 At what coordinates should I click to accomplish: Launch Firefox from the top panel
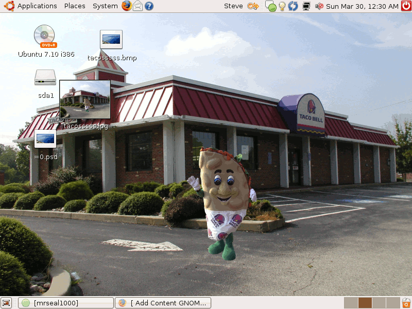coord(127,6)
